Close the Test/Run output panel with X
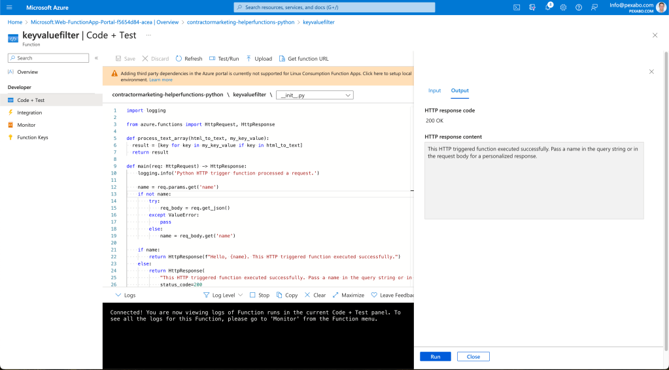Viewport: 669px width, 370px height. [651, 72]
